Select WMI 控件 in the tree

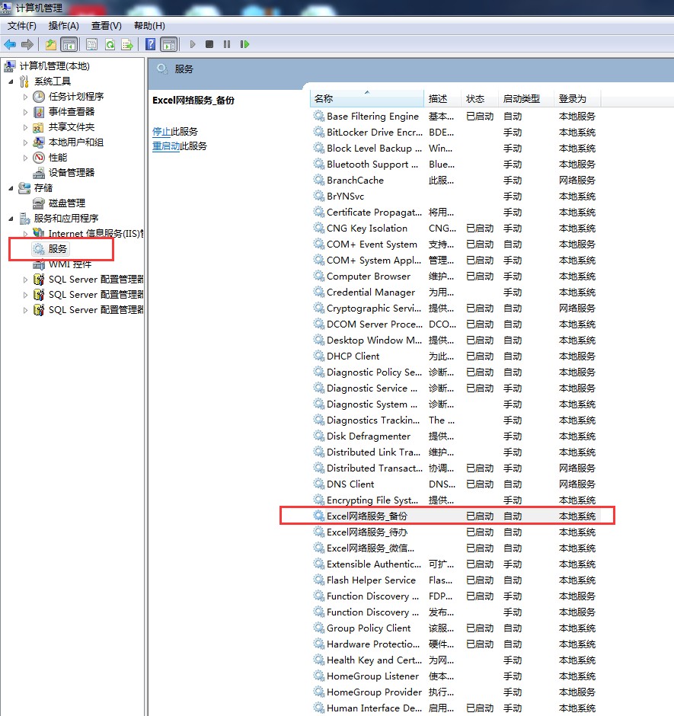pos(69,264)
